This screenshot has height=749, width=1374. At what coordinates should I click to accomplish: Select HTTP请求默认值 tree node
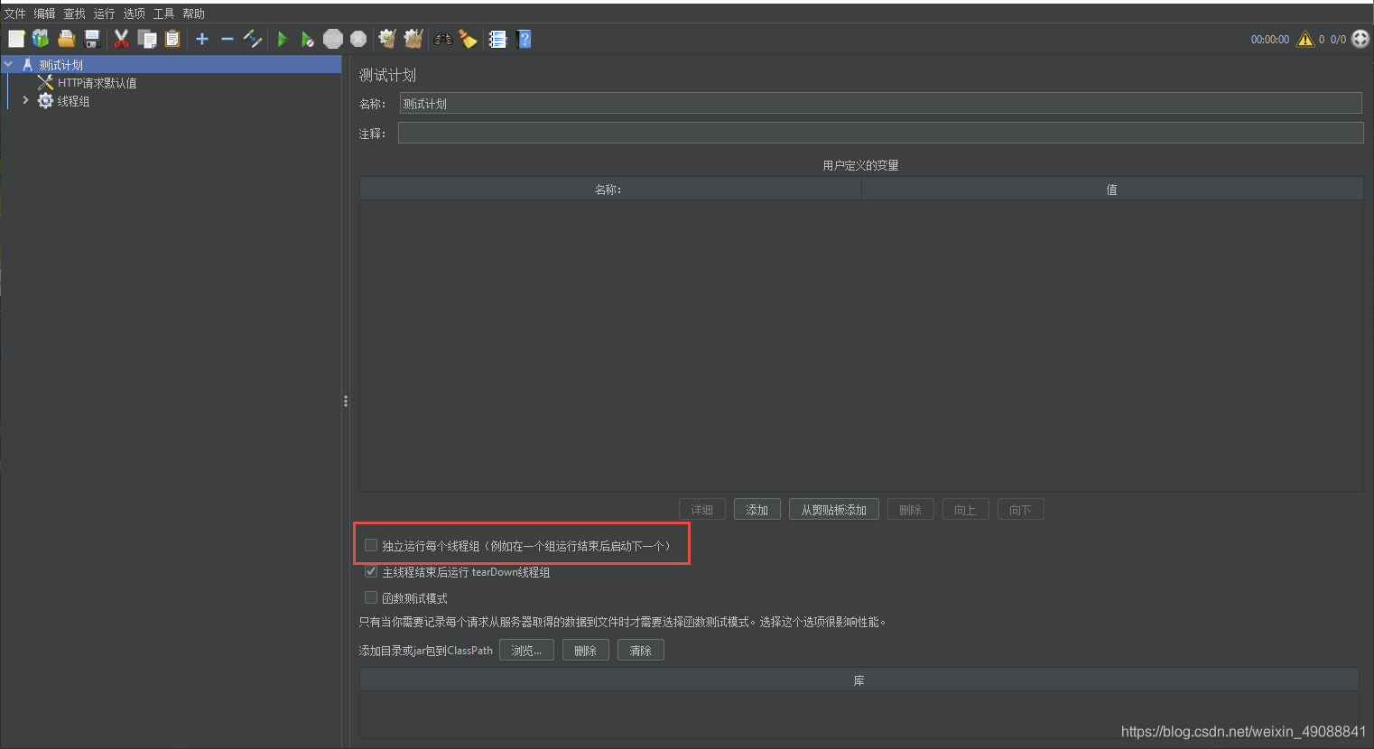(97, 83)
